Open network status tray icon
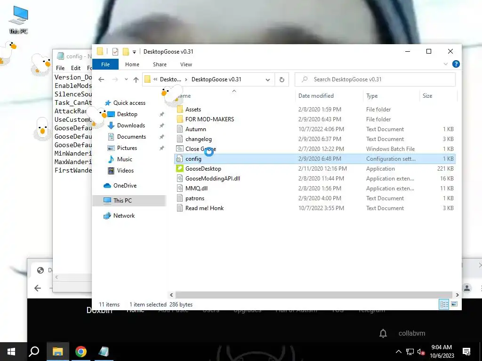 click(x=410, y=352)
